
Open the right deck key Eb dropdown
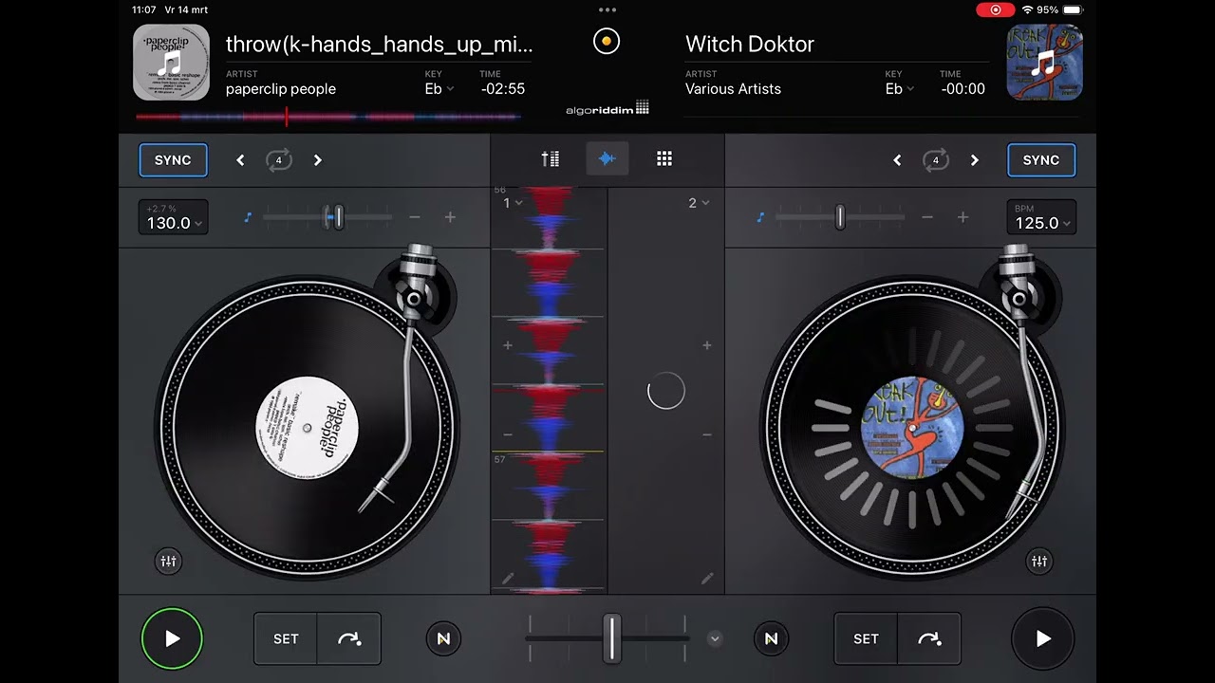point(899,89)
